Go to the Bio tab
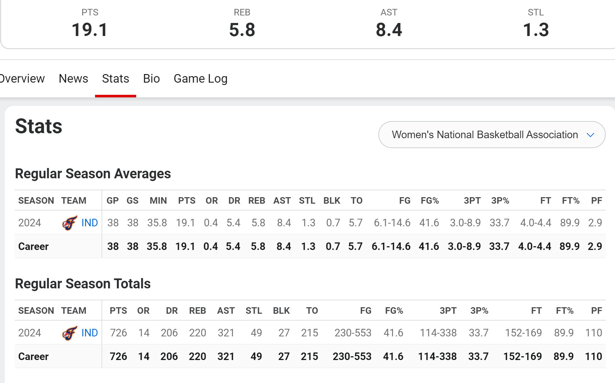Screen dimensions: 615x383 pyautogui.click(x=151, y=79)
